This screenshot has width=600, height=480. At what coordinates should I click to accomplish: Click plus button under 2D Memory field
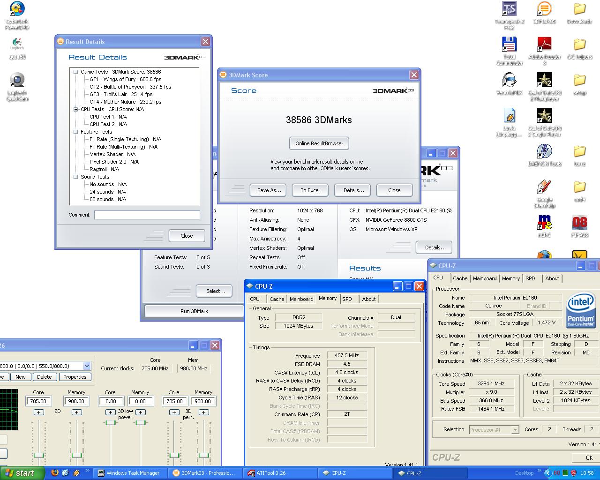pos(76,412)
